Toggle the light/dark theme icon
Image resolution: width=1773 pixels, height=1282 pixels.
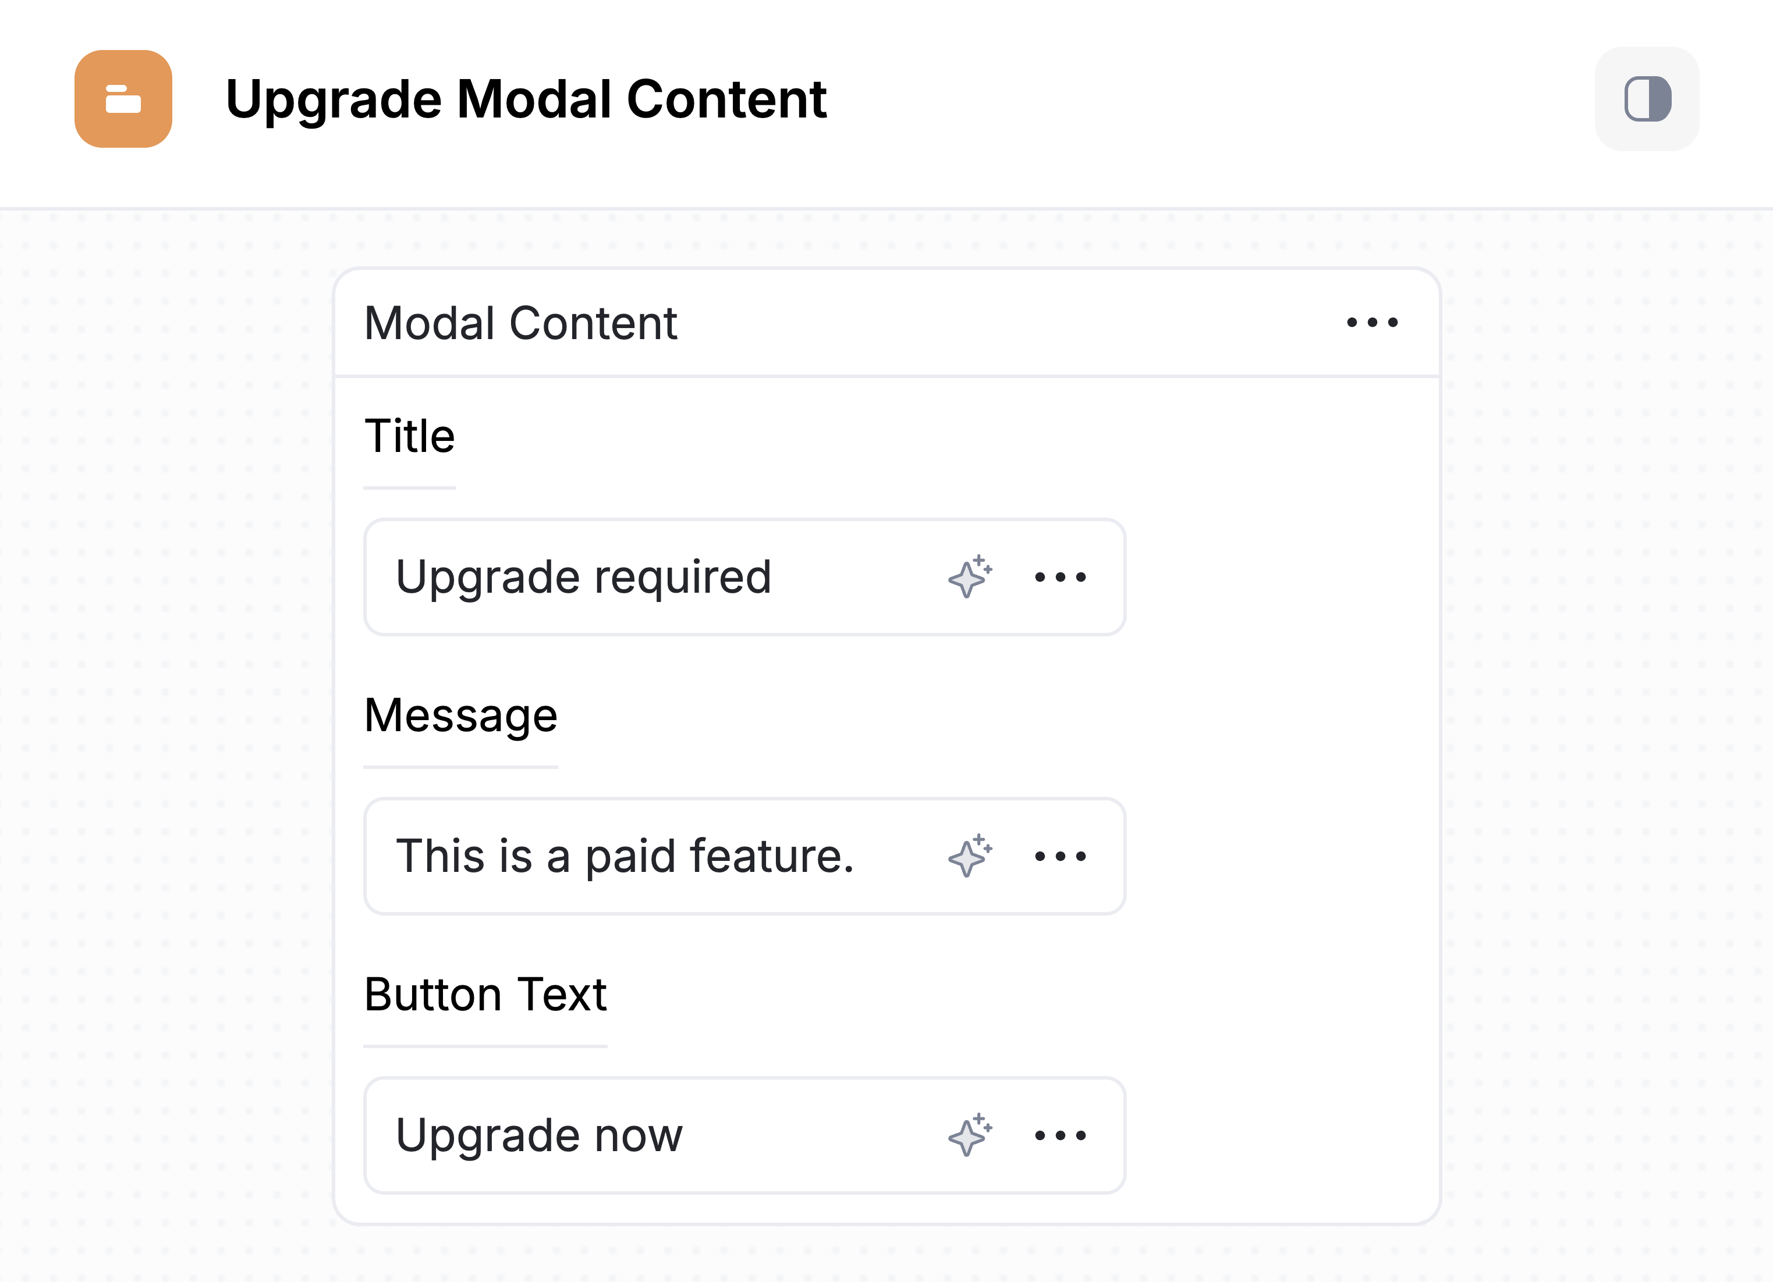1647,99
